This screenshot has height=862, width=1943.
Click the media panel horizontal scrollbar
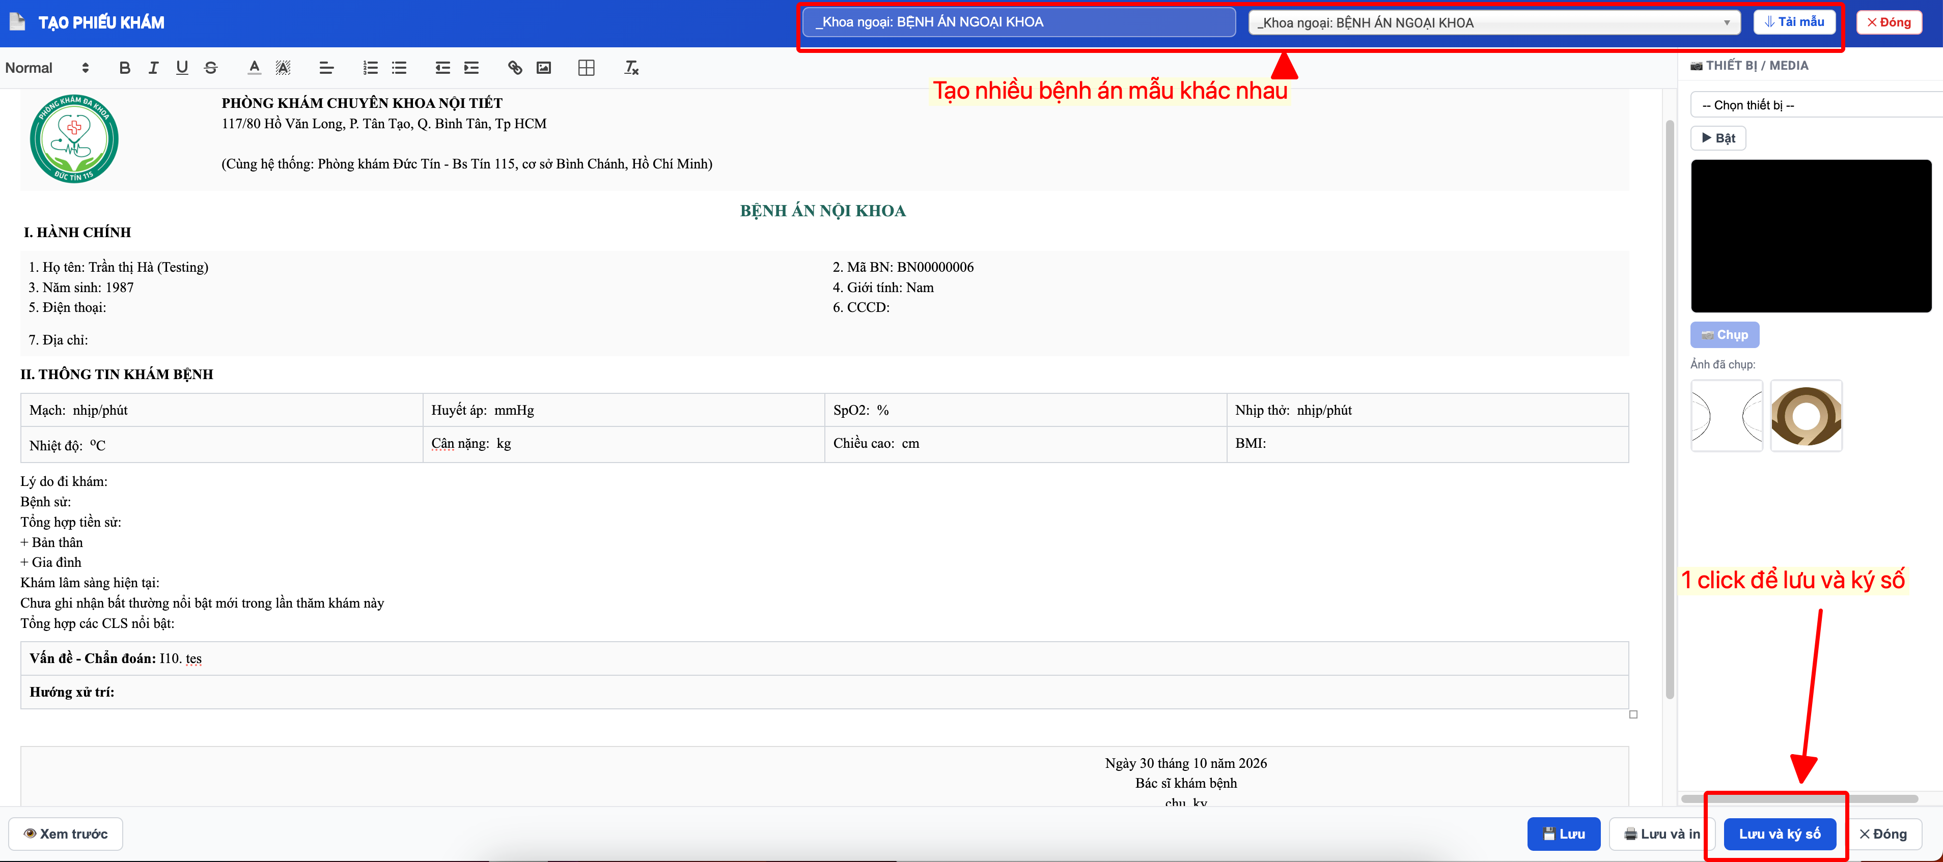pos(1799,798)
